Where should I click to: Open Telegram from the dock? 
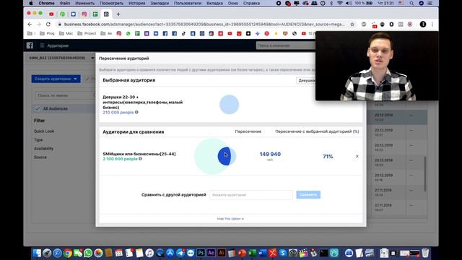[x=180, y=253]
